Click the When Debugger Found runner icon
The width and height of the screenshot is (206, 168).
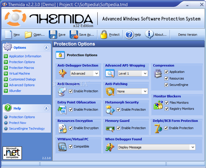(x=110, y=147)
